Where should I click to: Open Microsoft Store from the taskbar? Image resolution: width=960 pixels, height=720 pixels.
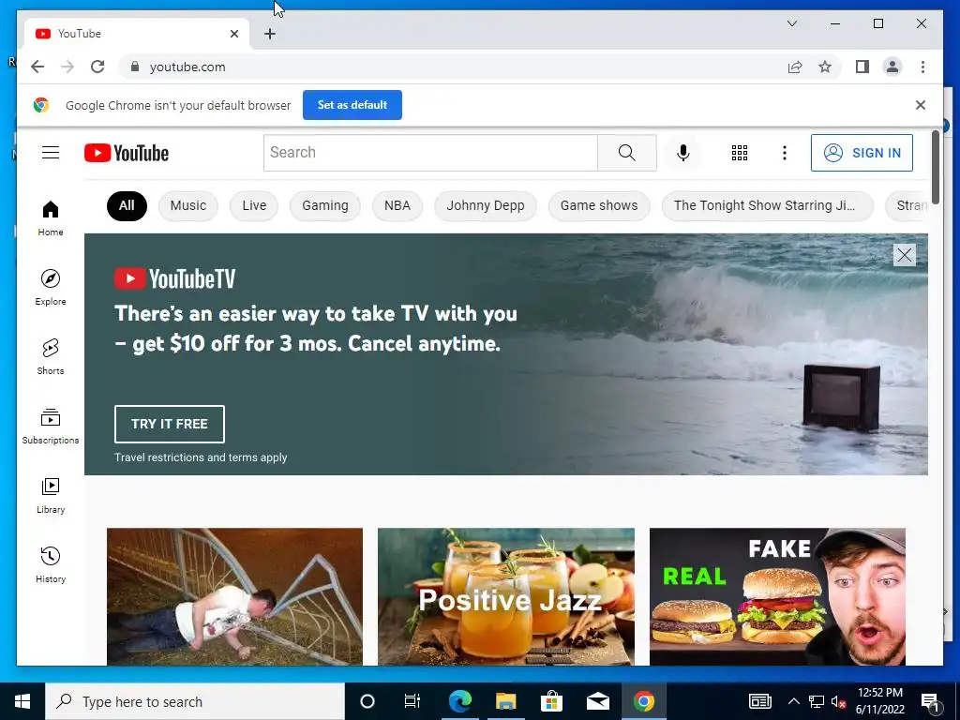[x=551, y=701]
